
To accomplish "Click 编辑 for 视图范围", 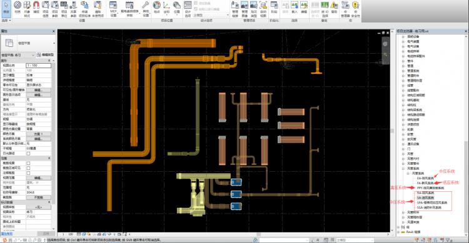I will tap(38, 178).
